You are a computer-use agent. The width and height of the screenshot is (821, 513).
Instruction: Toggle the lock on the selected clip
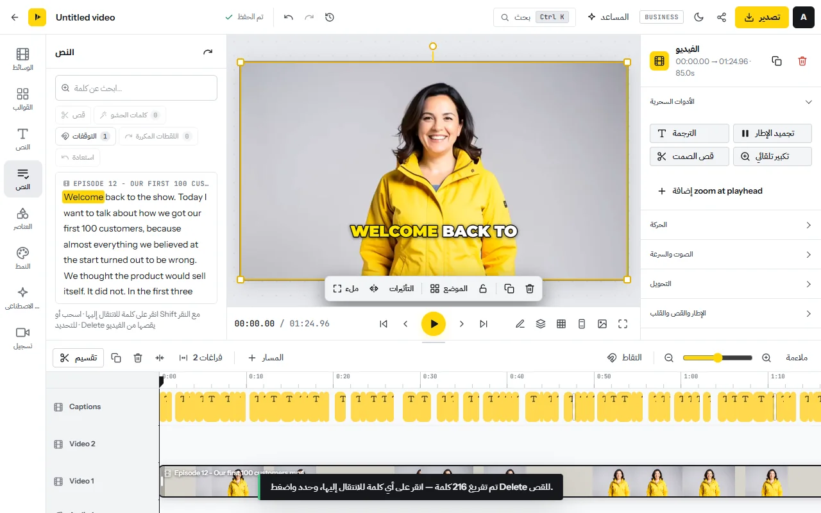(483, 289)
